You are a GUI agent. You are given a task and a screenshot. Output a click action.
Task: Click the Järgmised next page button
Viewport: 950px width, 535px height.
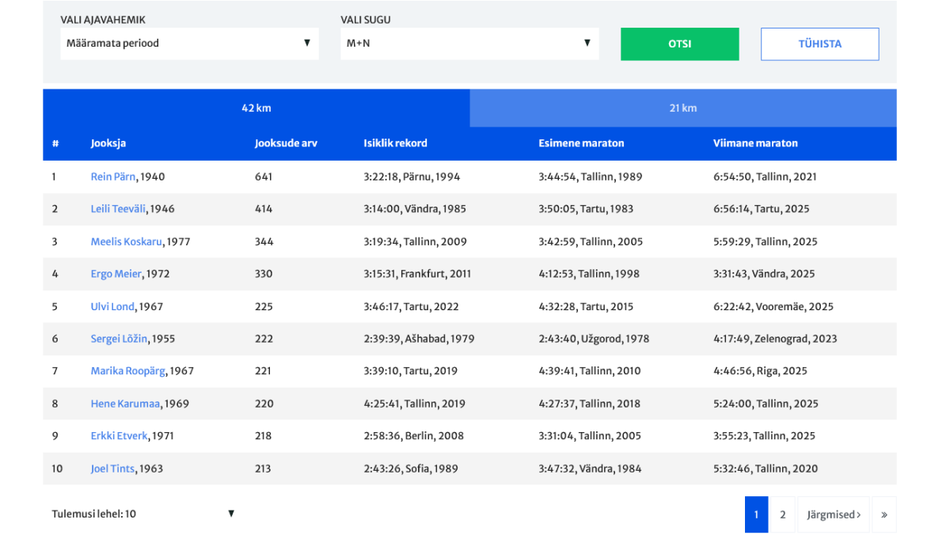(x=833, y=514)
